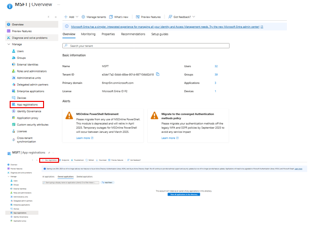Open Learn more in the ADAL deprecation banner
Image resolution: width=329 pixels, height=226 pixels.
click(299, 169)
